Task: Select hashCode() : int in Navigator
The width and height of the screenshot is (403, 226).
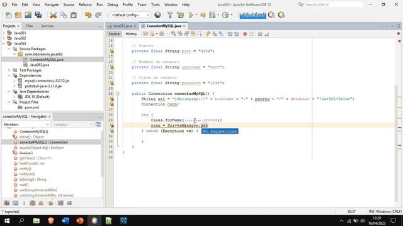Action: [x=32, y=163]
